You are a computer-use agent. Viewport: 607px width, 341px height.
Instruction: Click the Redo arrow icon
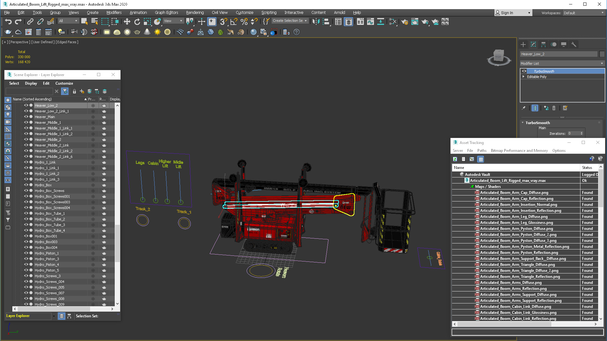[18, 21]
